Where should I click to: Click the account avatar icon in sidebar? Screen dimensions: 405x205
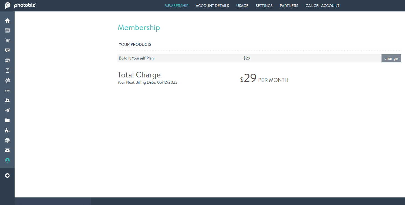pos(7,160)
